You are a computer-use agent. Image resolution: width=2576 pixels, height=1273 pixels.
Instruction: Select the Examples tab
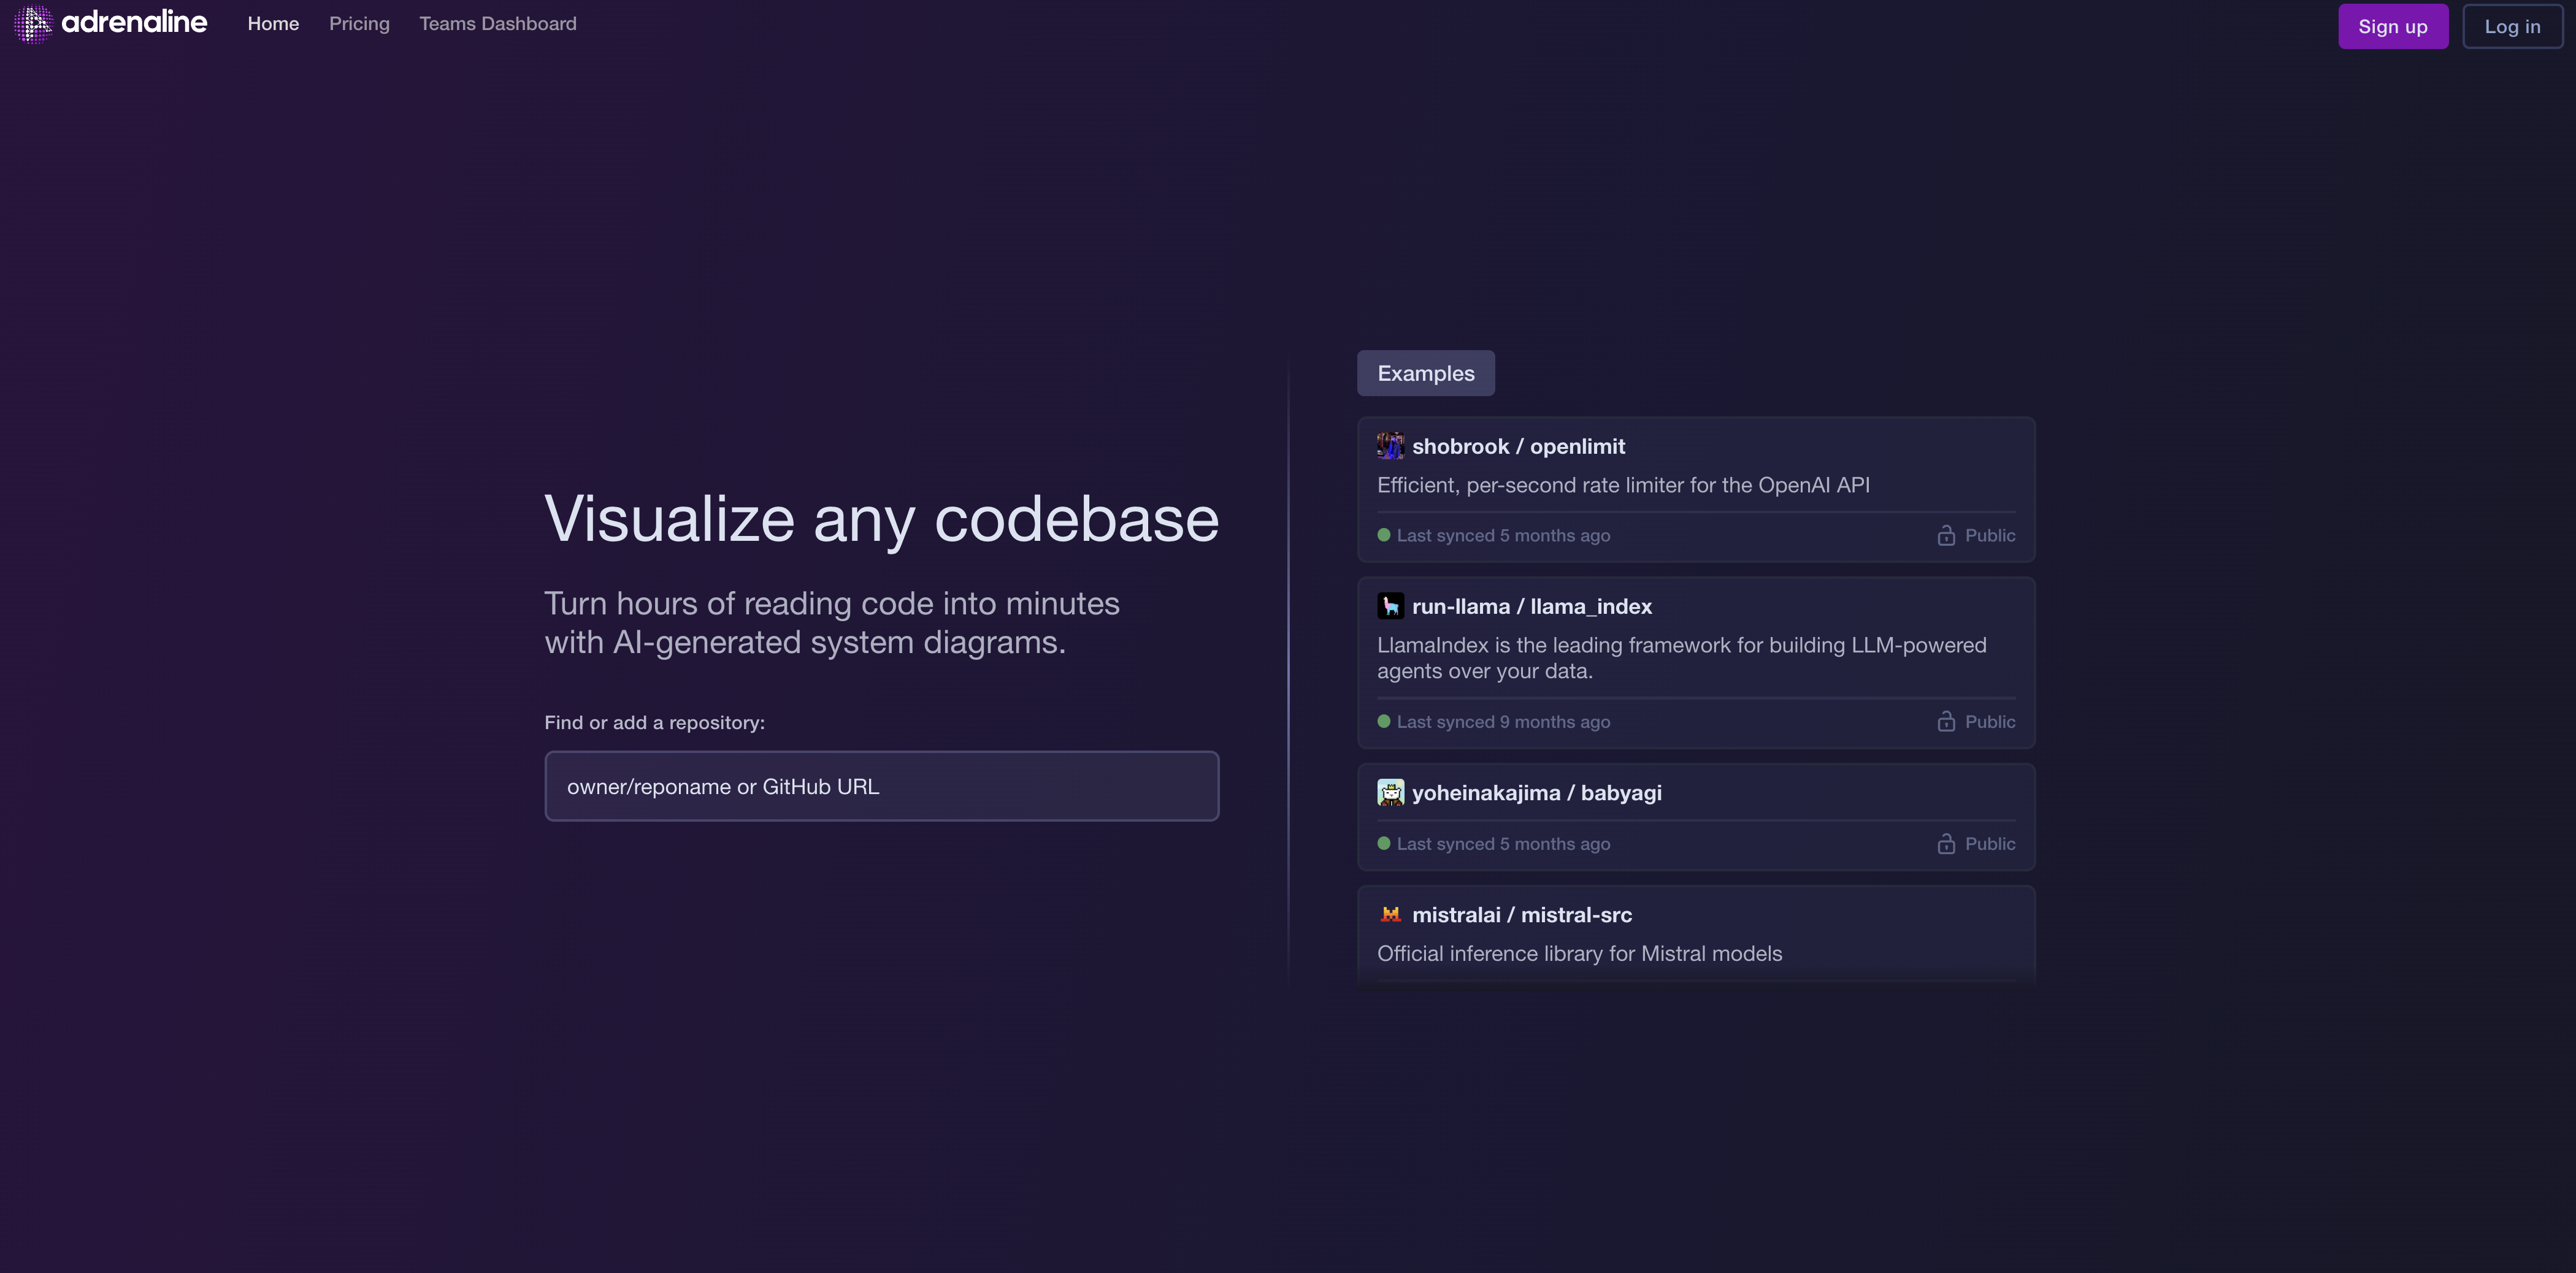[1425, 373]
